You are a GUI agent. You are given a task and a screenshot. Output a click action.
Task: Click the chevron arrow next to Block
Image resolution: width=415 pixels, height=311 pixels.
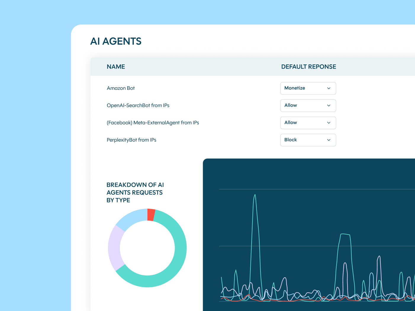click(x=329, y=140)
